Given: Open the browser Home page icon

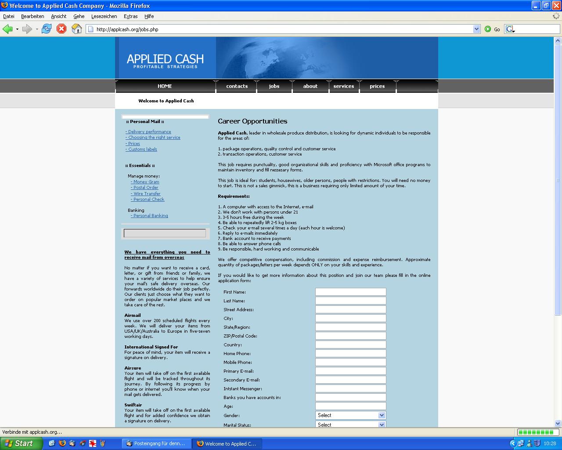Looking at the screenshot, I should point(77,29).
